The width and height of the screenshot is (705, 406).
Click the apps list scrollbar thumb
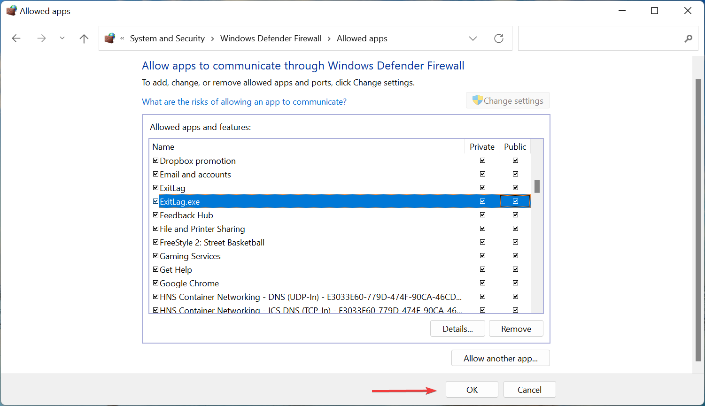point(537,186)
